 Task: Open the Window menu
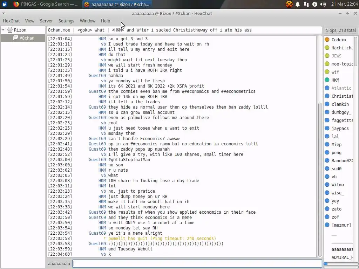pyautogui.click(x=87, y=21)
